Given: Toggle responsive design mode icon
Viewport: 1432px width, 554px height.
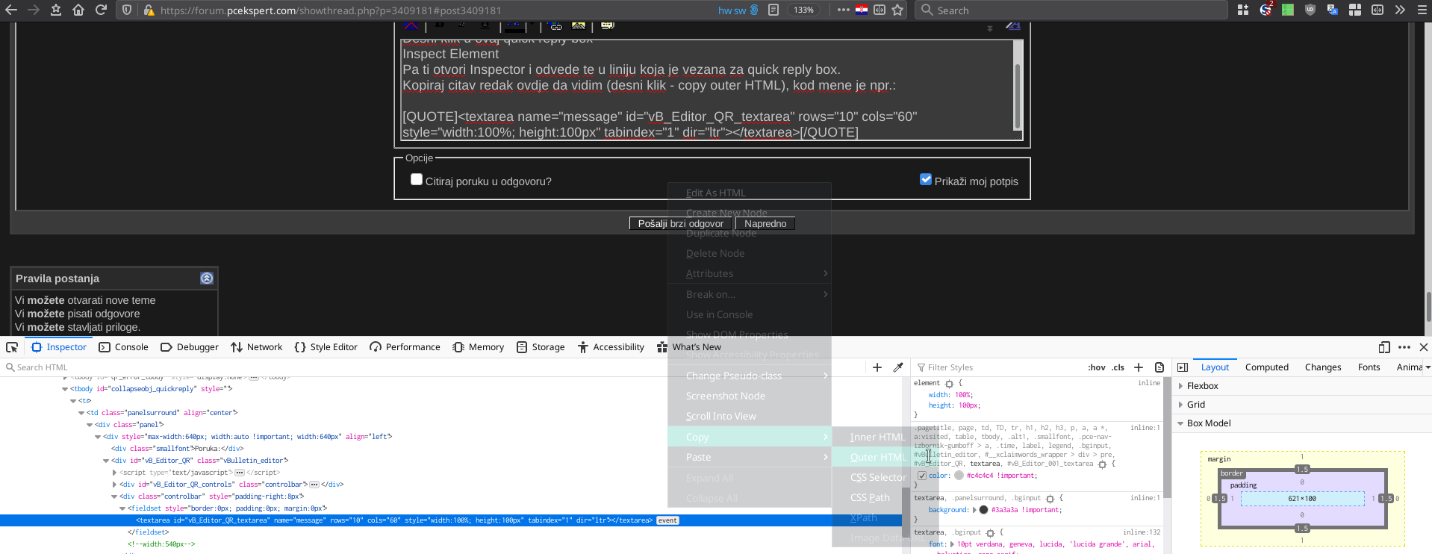Looking at the screenshot, I should [1383, 347].
